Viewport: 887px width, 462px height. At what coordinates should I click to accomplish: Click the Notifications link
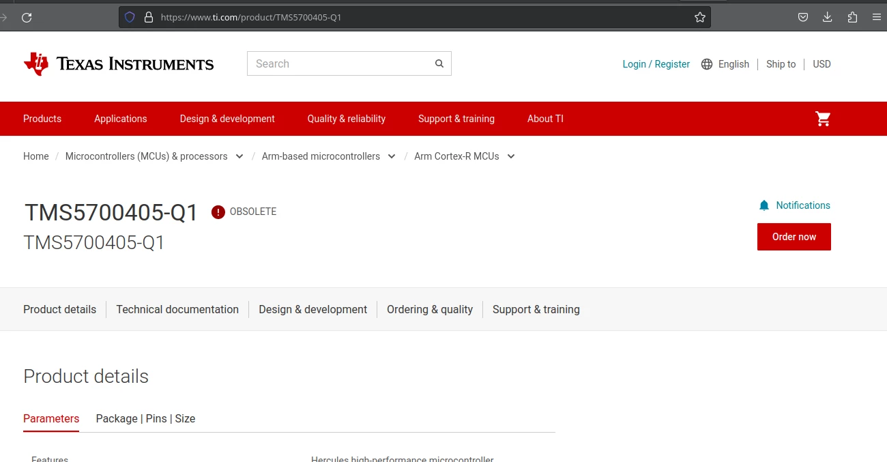[803, 205]
